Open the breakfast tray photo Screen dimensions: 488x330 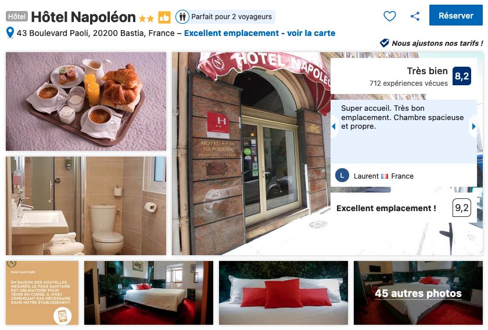point(86,101)
